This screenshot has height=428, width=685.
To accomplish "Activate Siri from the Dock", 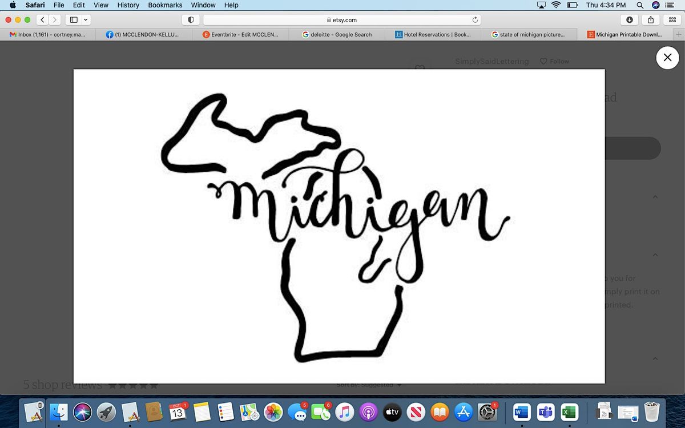I will coord(82,412).
